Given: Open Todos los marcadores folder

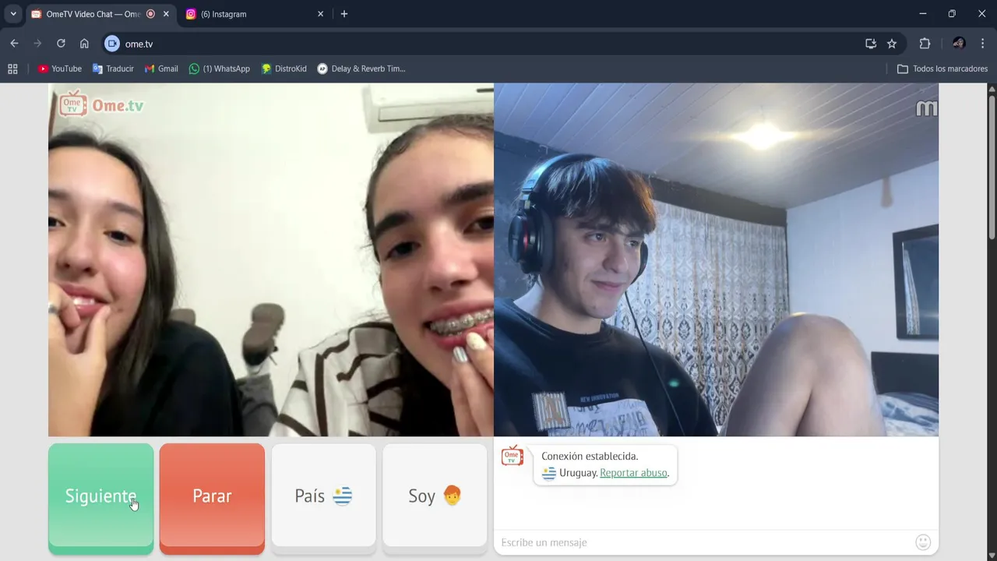Looking at the screenshot, I should coord(942,69).
